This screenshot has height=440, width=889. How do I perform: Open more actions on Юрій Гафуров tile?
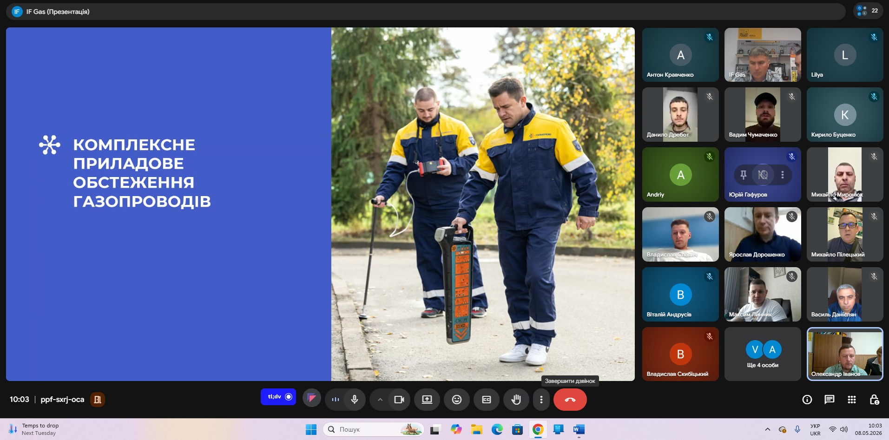[x=783, y=175]
